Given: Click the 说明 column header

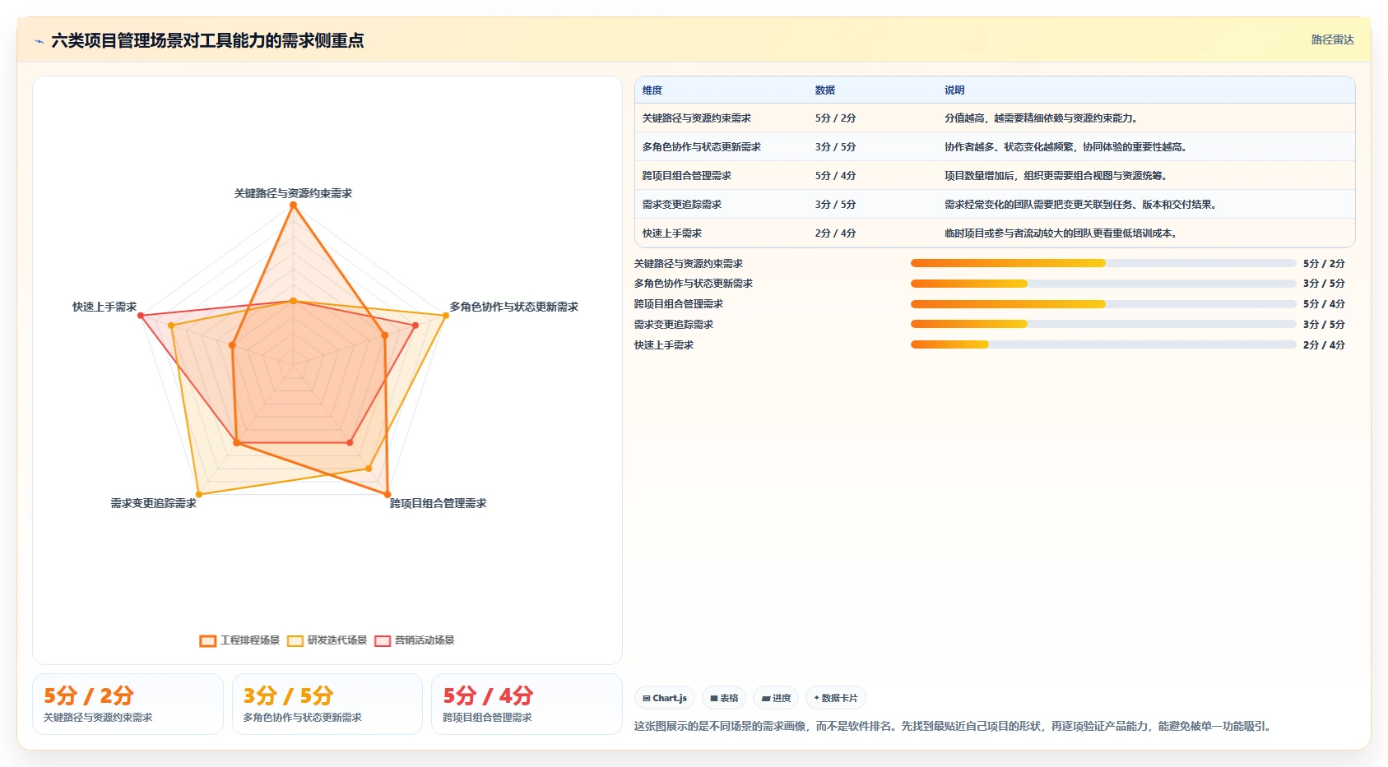Looking at the screenshot, I should point(954,90).
